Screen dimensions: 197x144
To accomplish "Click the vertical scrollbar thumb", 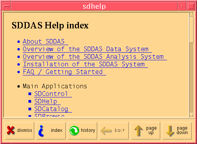I will [x=192, y=30].
